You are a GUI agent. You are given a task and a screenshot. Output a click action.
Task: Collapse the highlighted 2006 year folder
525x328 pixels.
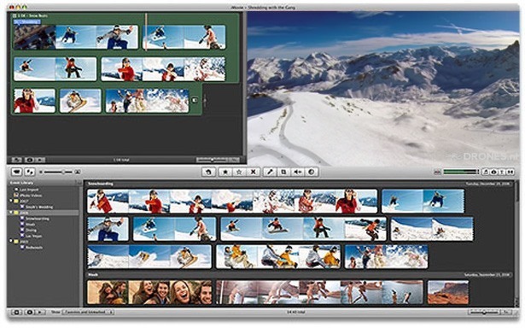(x=11, y=213)
